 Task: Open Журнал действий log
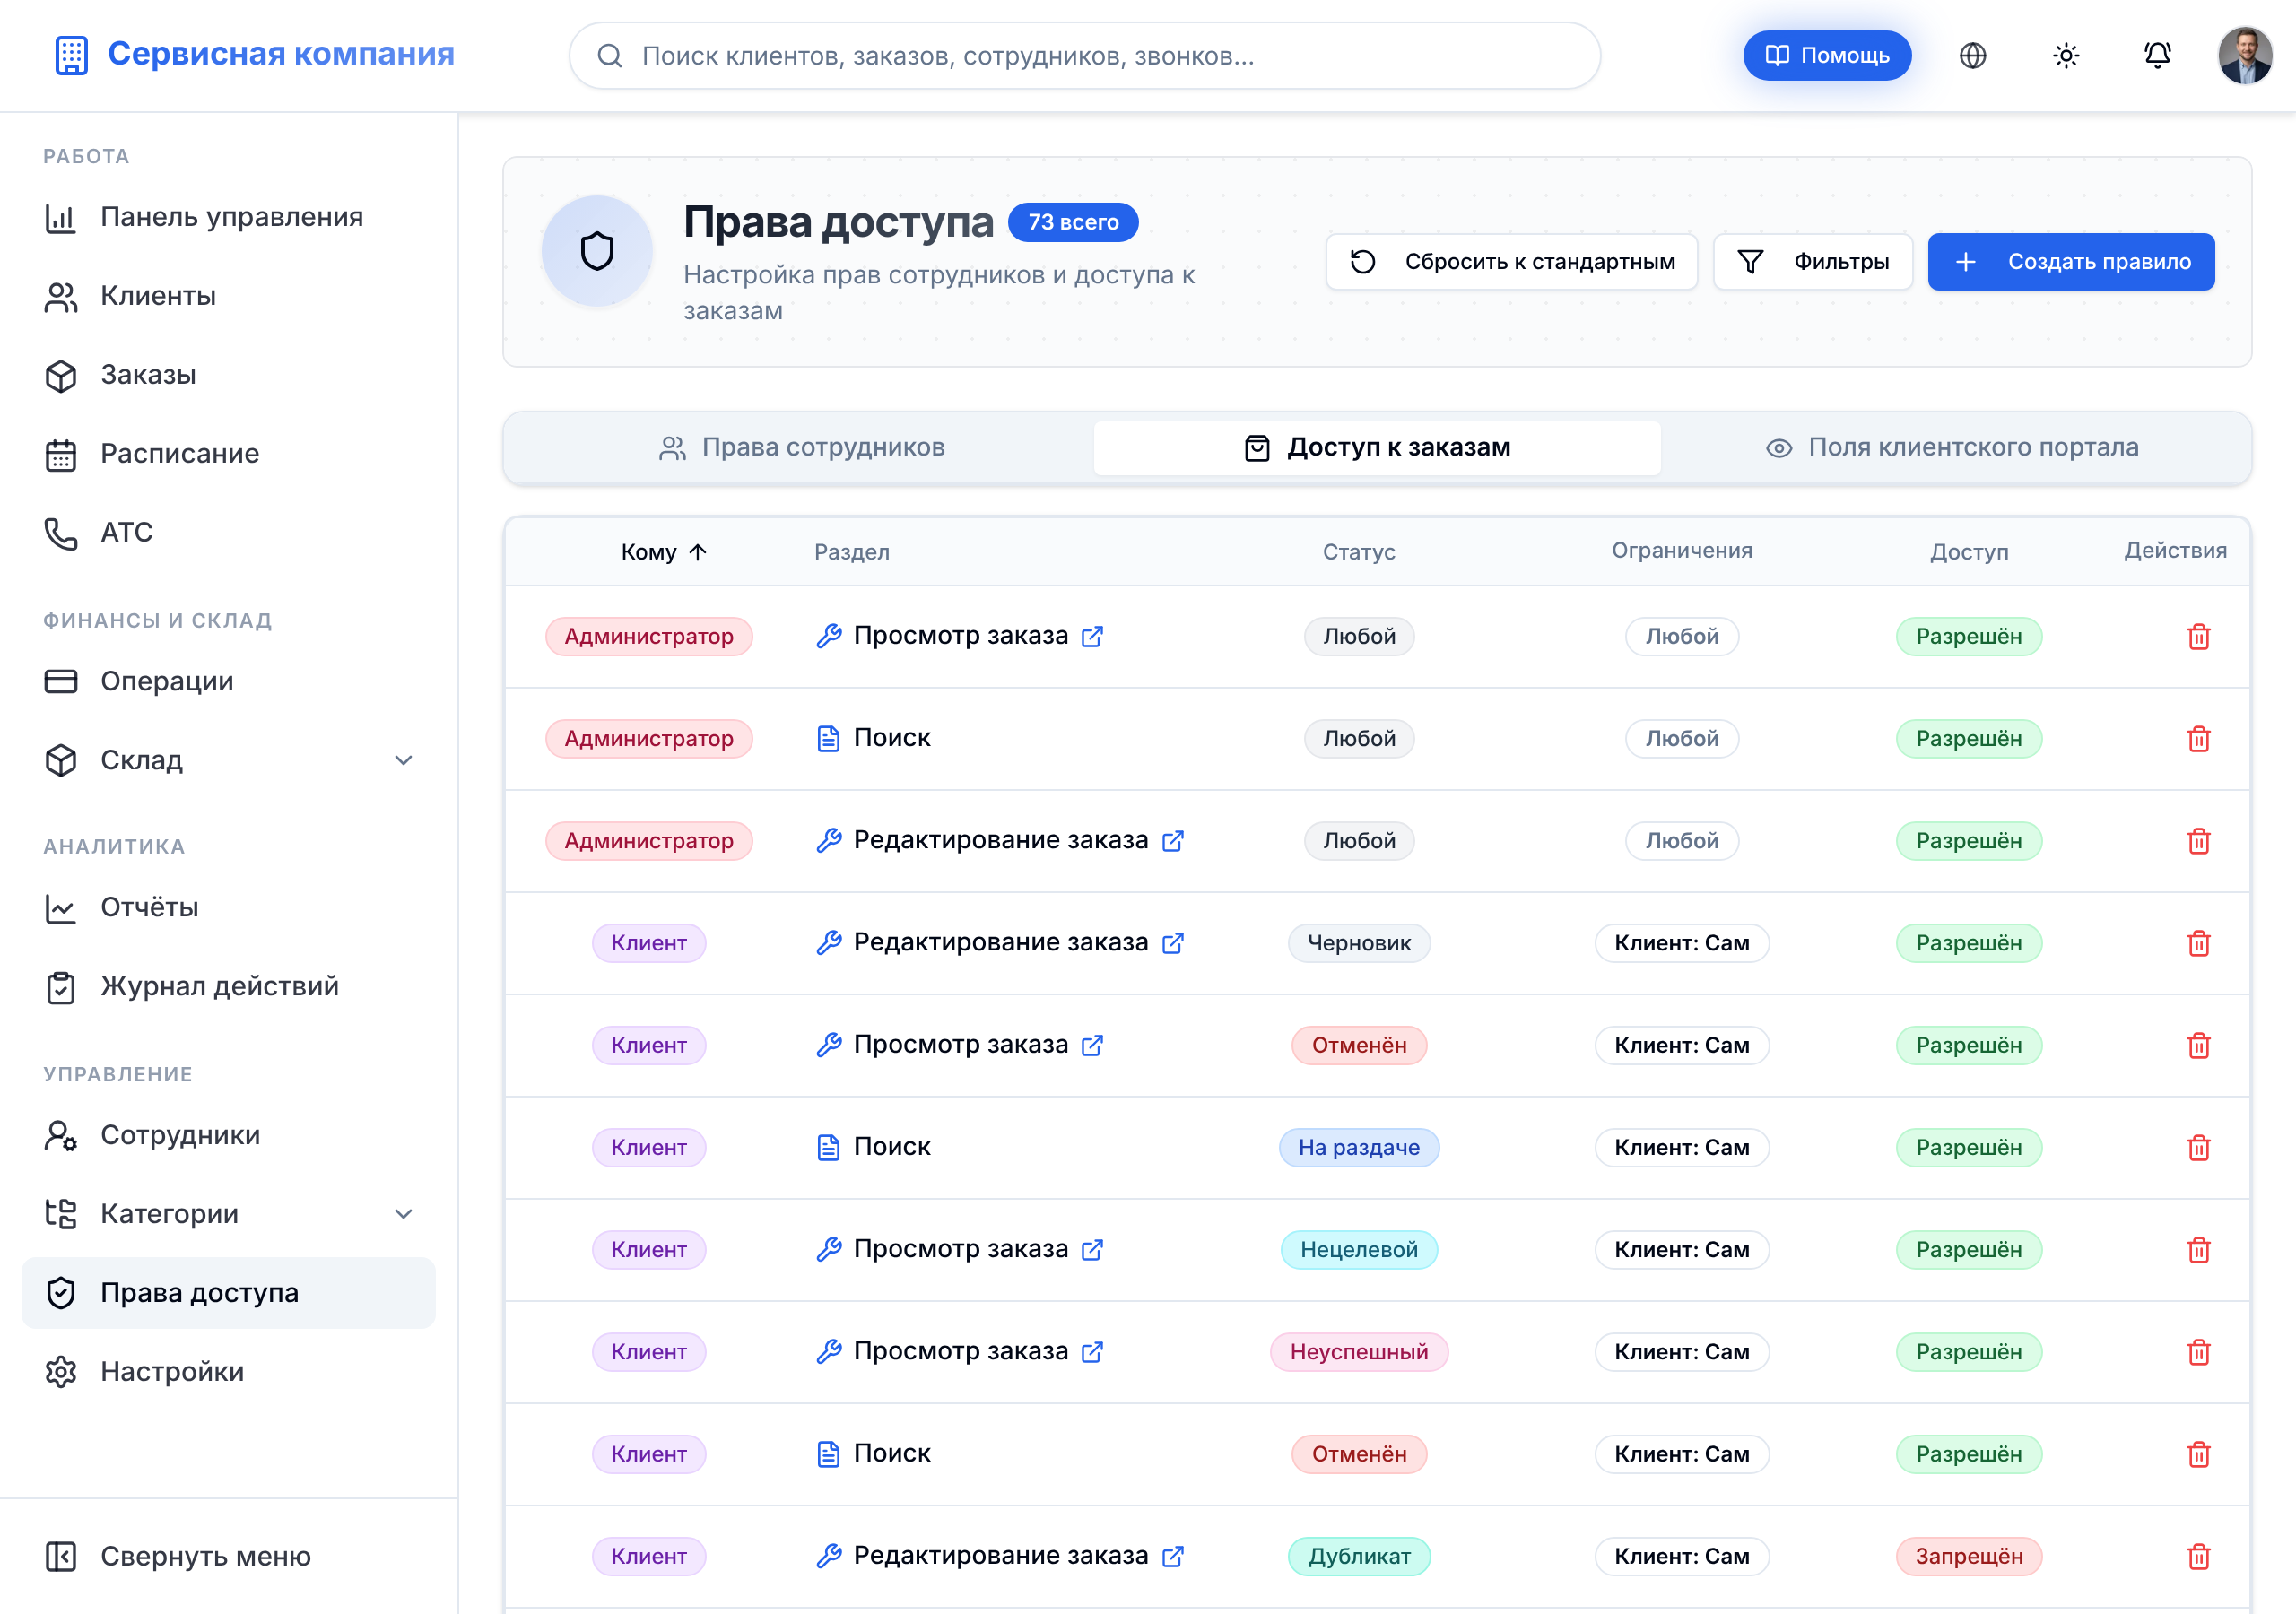(228, 987)
